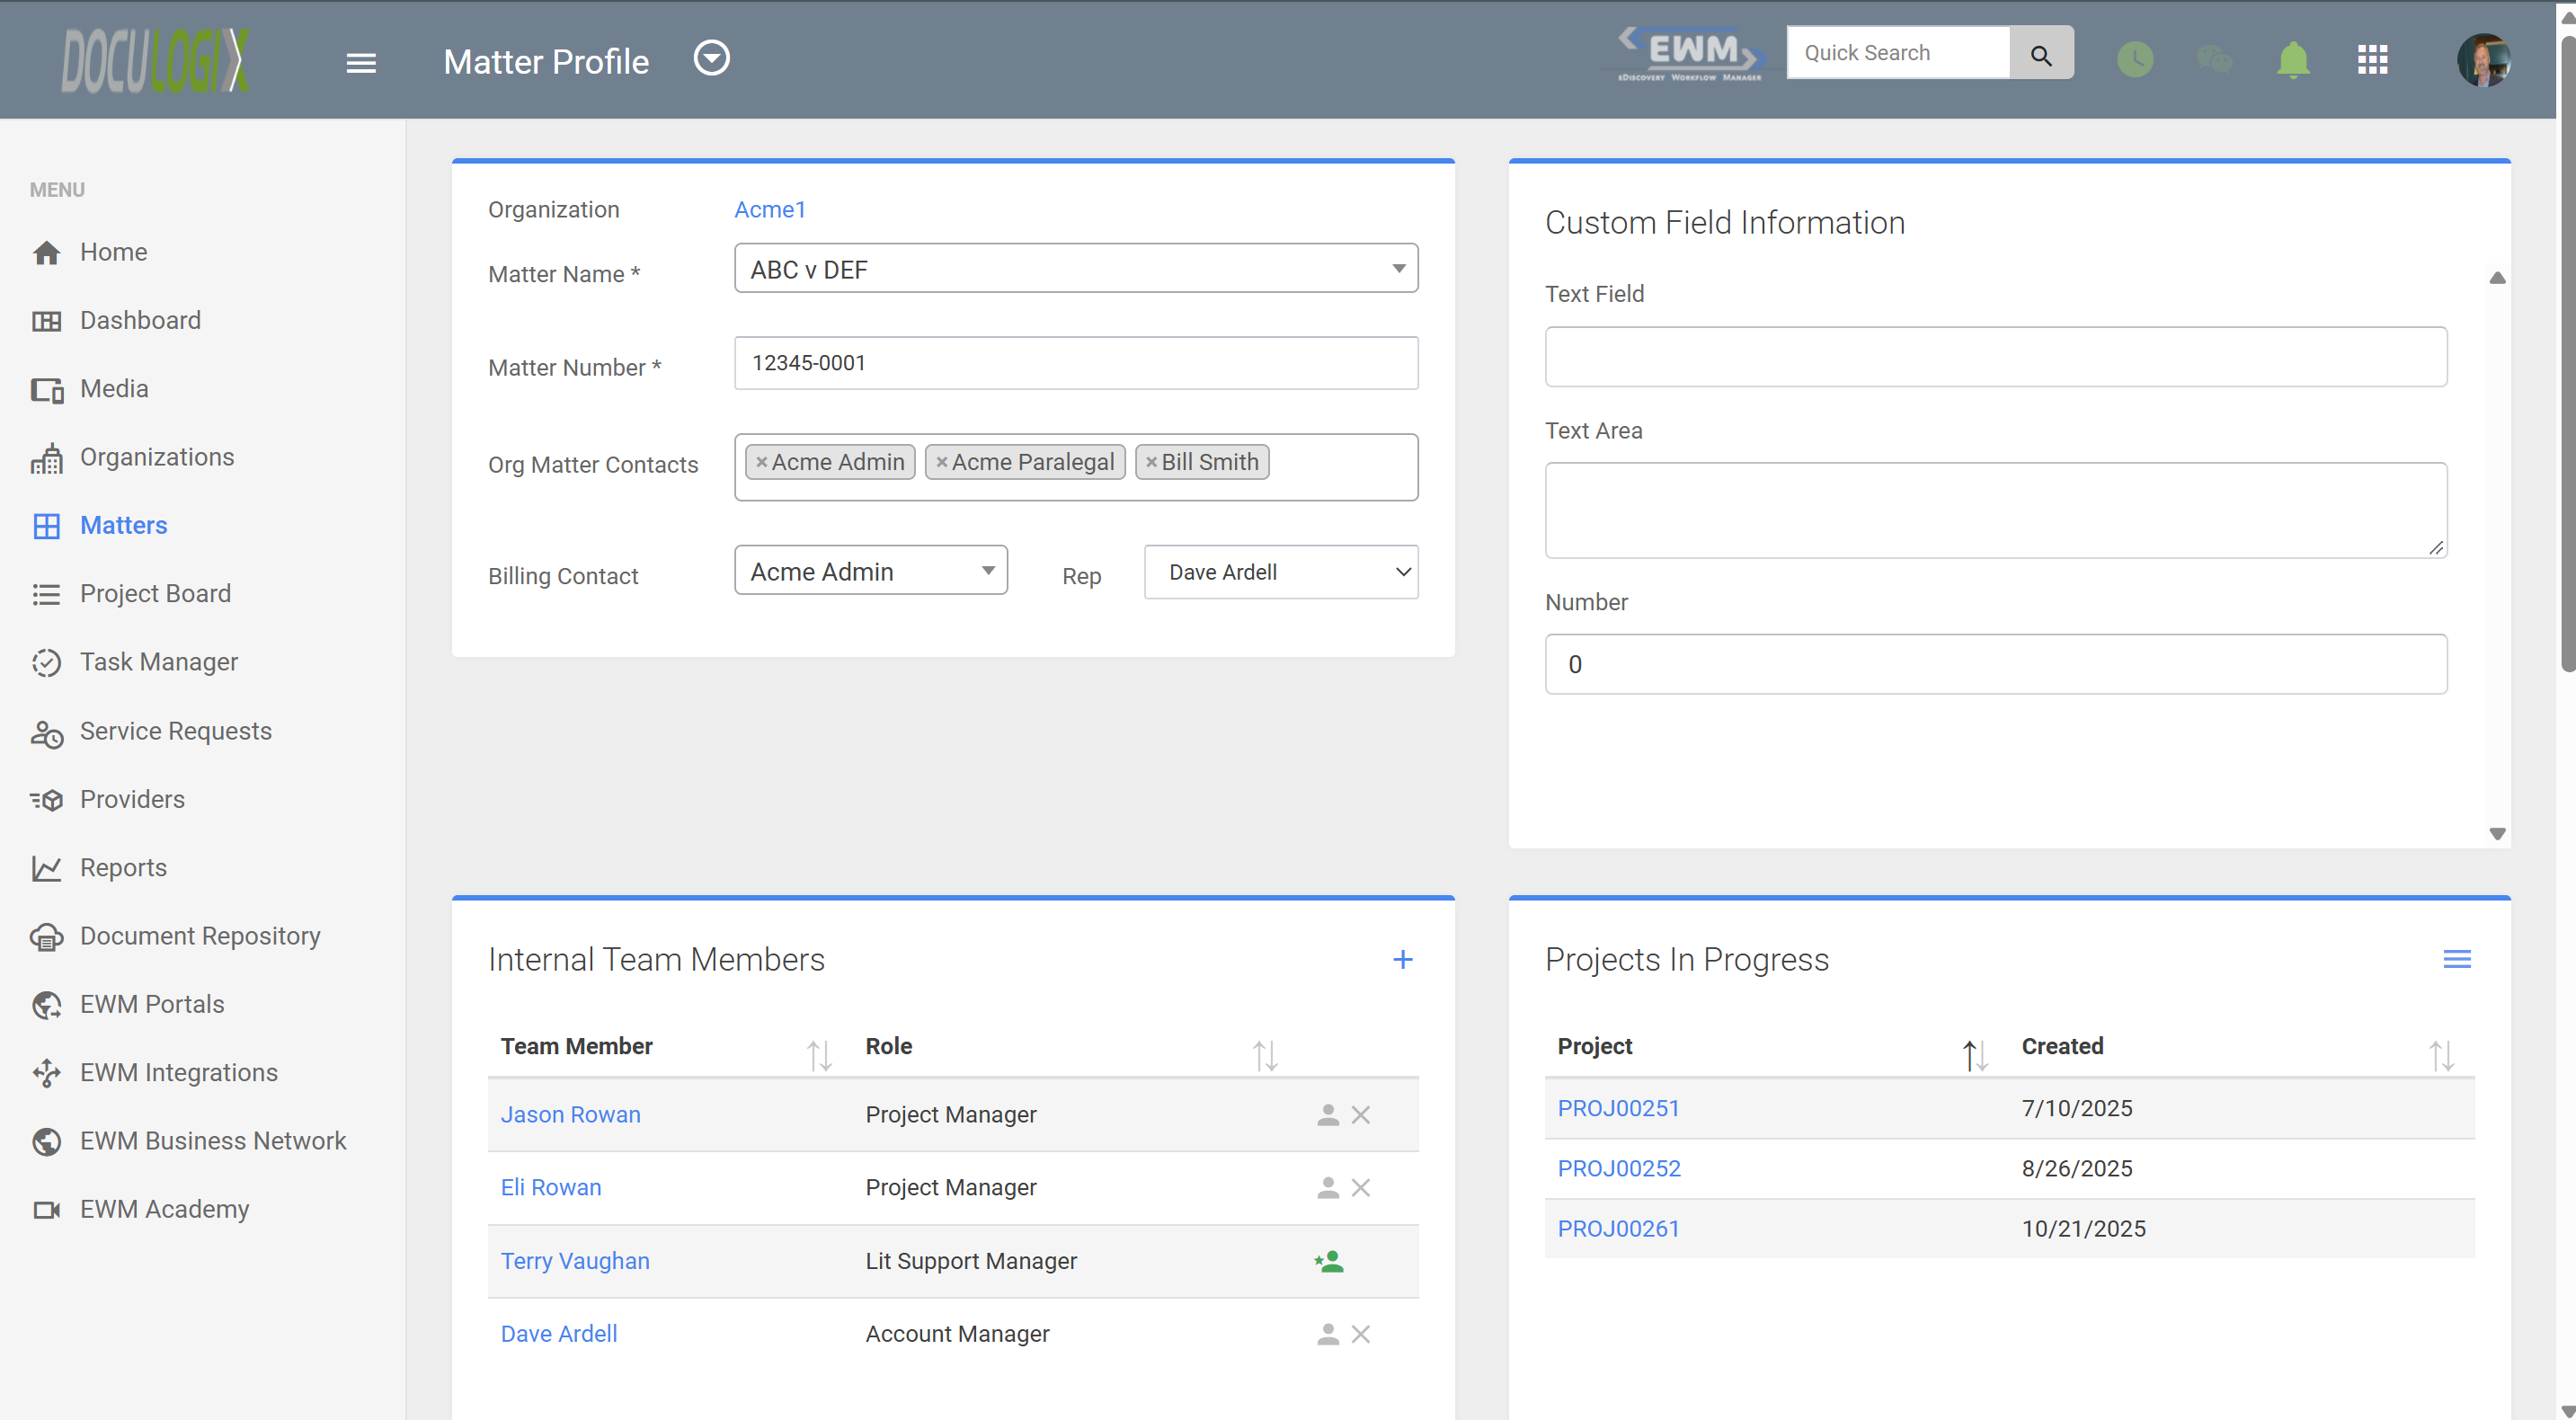
Task: Open the green notifications bell
Action: pos(2293,60)
